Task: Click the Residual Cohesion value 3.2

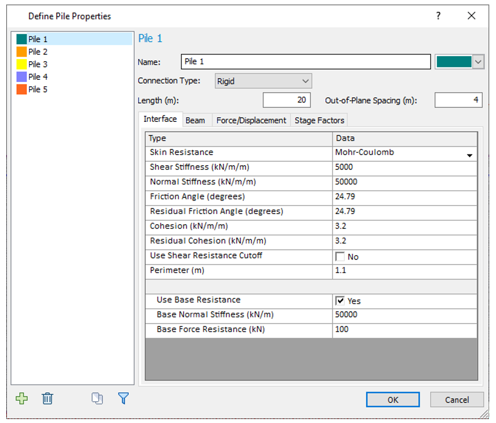Action: click(x=404, y=241)
